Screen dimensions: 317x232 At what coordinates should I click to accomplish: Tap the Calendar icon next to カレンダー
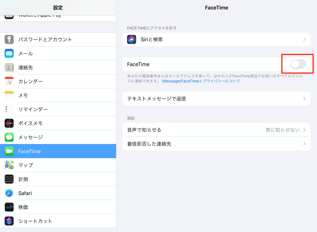coord(9,82)
